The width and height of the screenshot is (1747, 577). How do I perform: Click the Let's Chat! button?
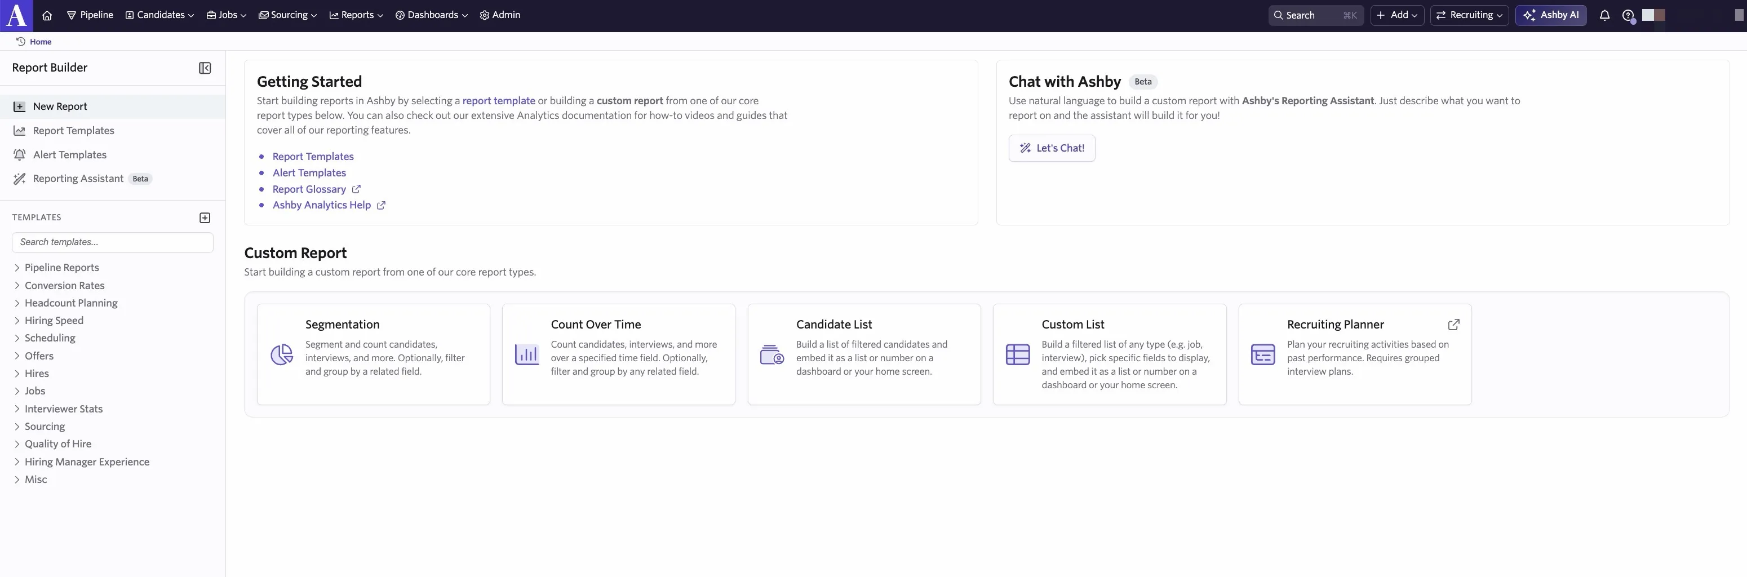pyautogui.click(x=1051, y=149)
